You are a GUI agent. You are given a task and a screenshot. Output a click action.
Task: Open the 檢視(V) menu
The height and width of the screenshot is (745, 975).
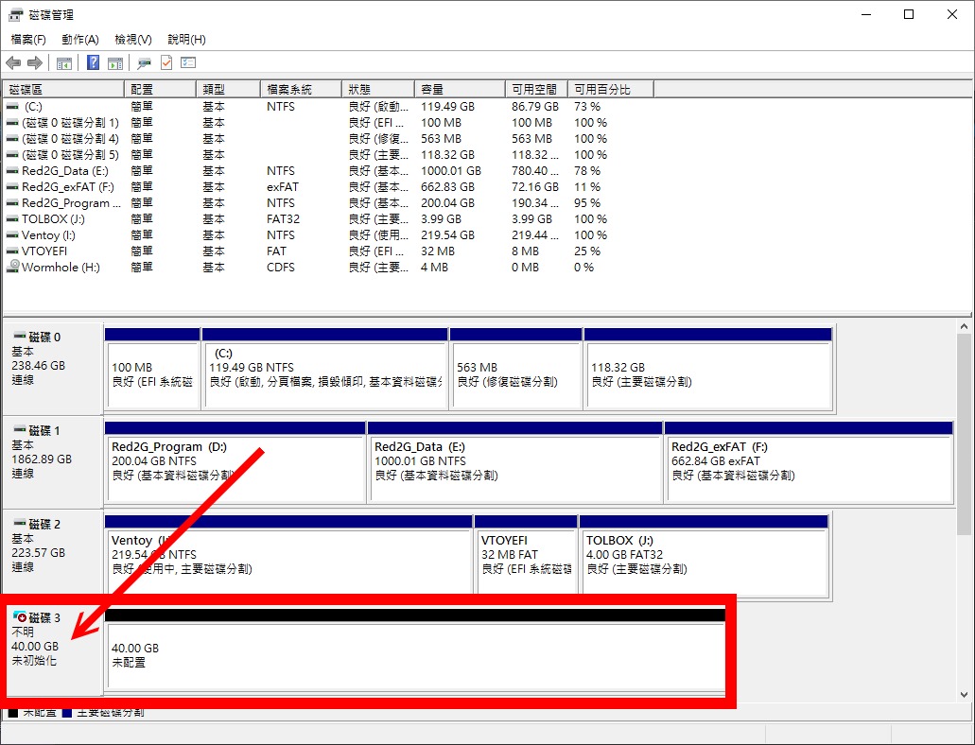point(133,40)
